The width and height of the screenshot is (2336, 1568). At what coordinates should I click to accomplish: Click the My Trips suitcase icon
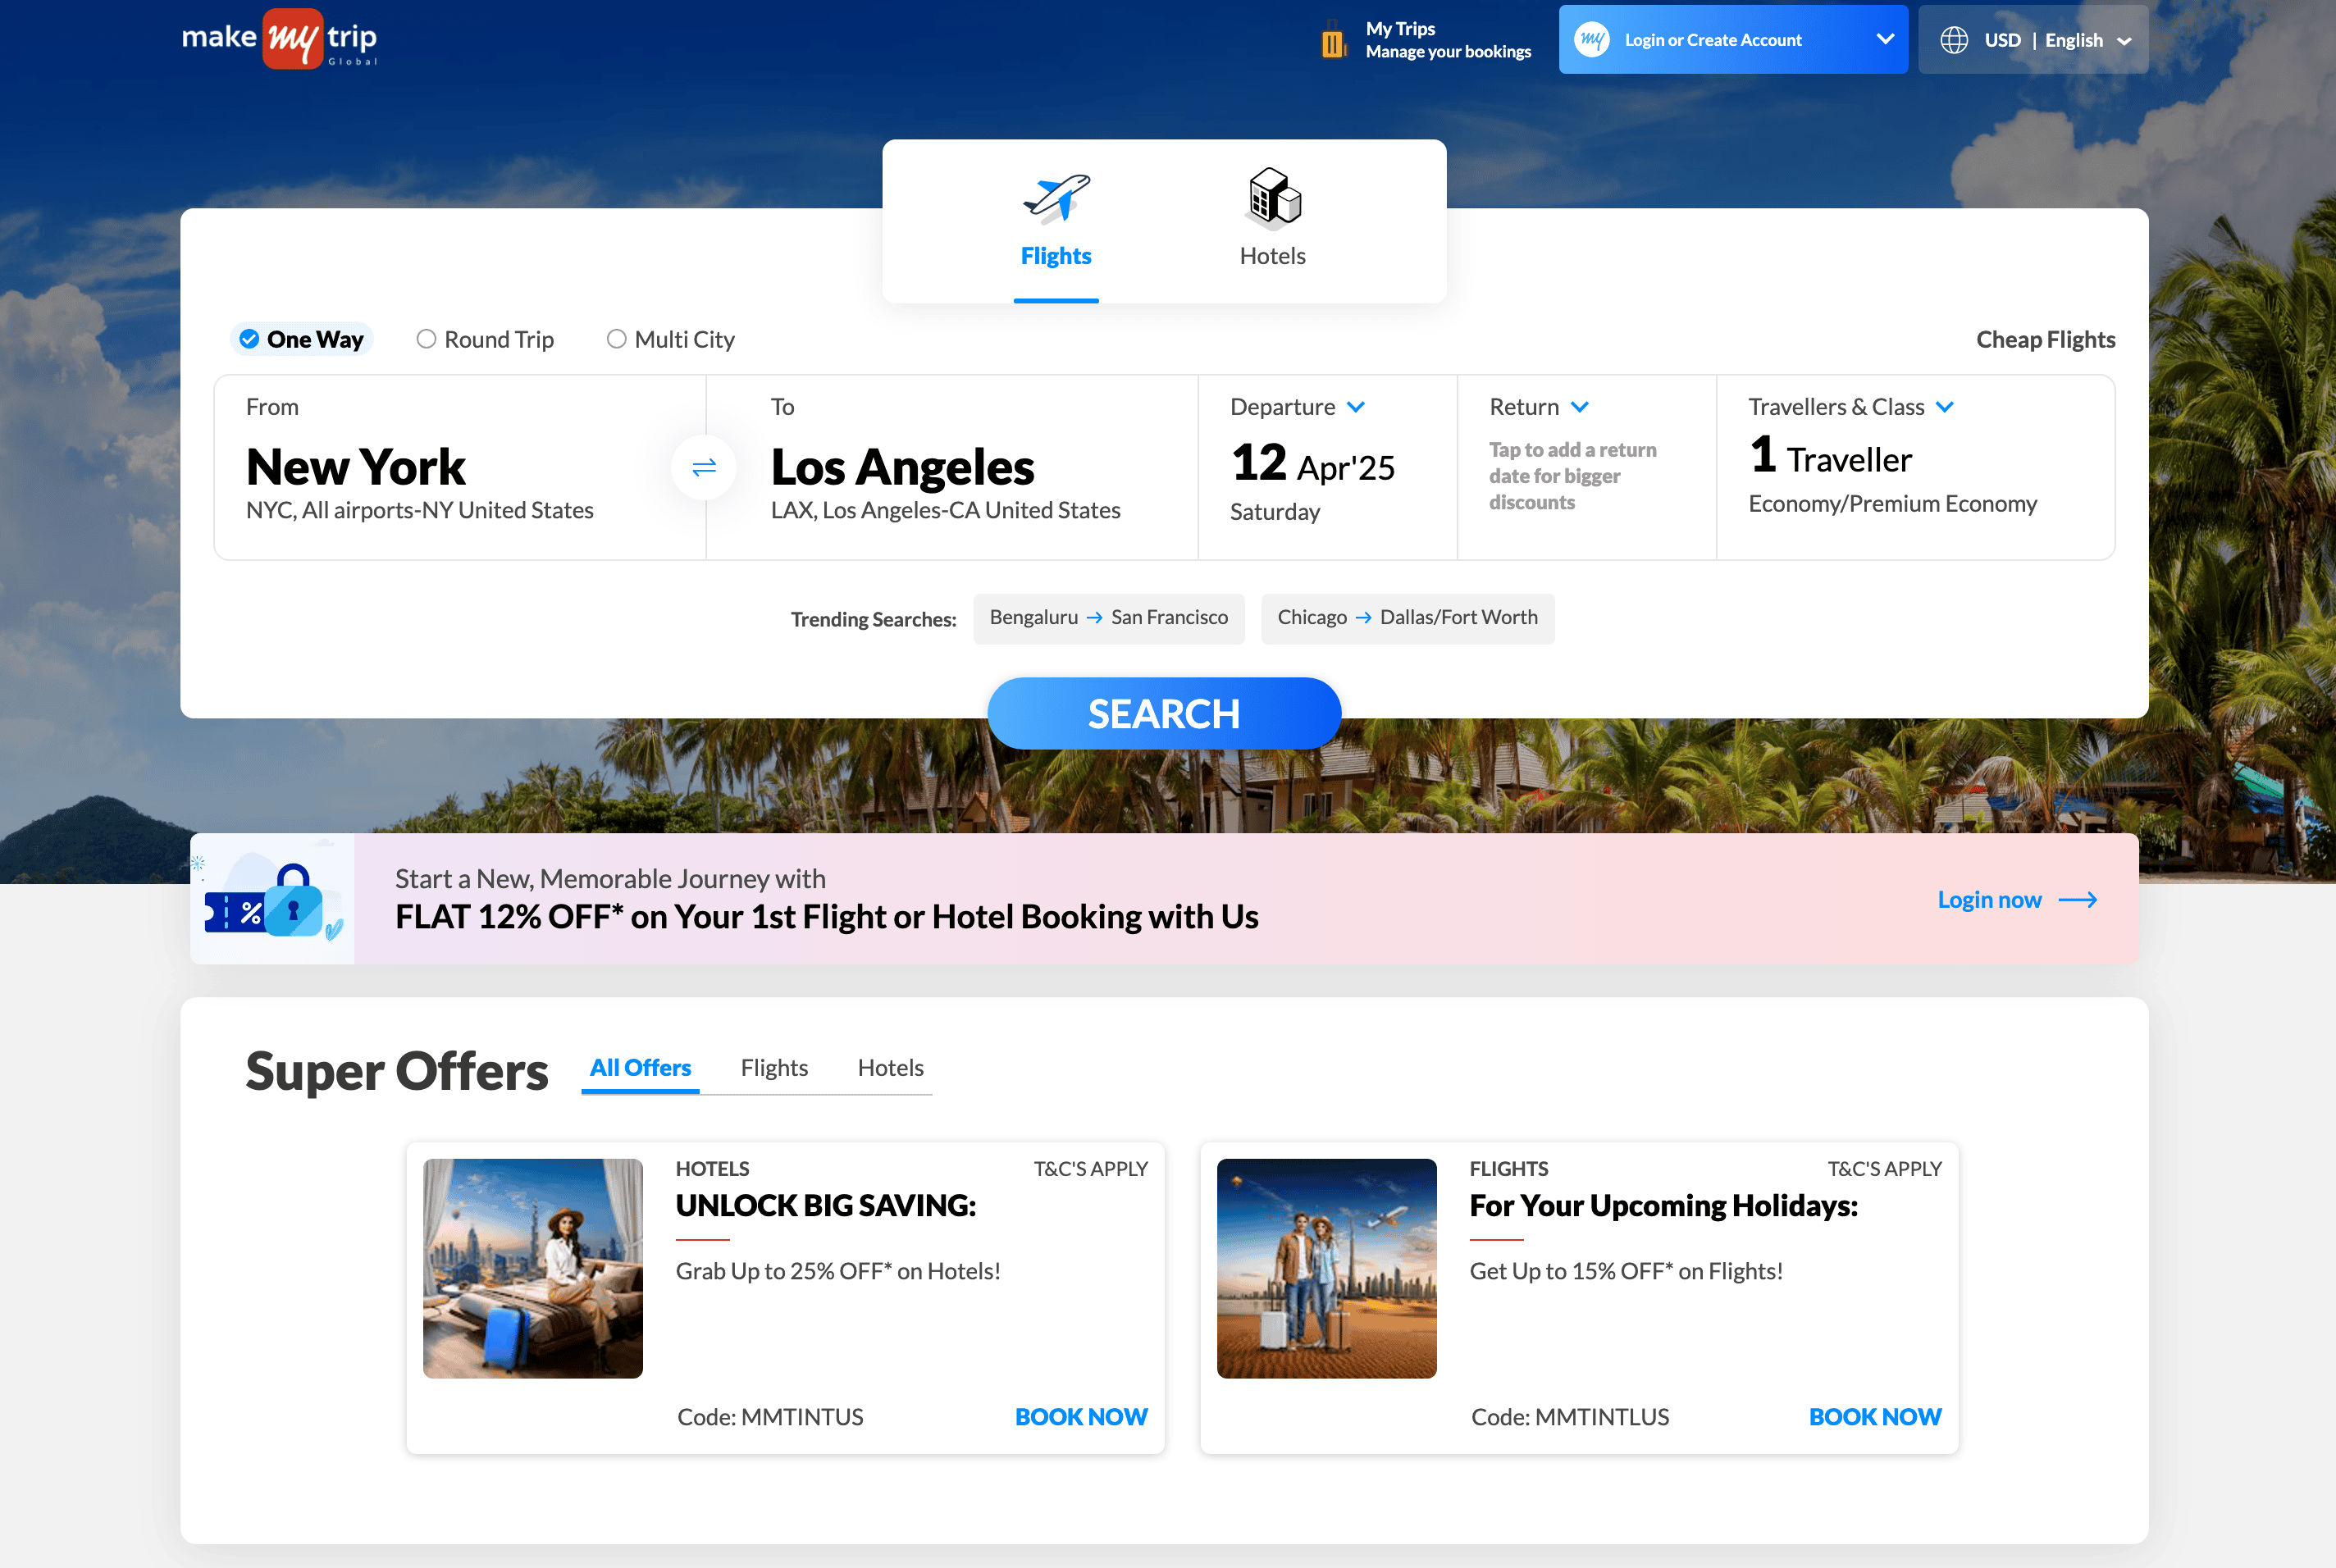click(1333, 41)
